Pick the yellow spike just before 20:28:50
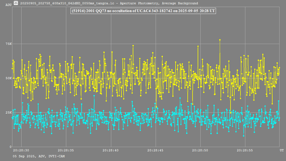Screen dimensions: 286x161 click(x=198, y=46)
